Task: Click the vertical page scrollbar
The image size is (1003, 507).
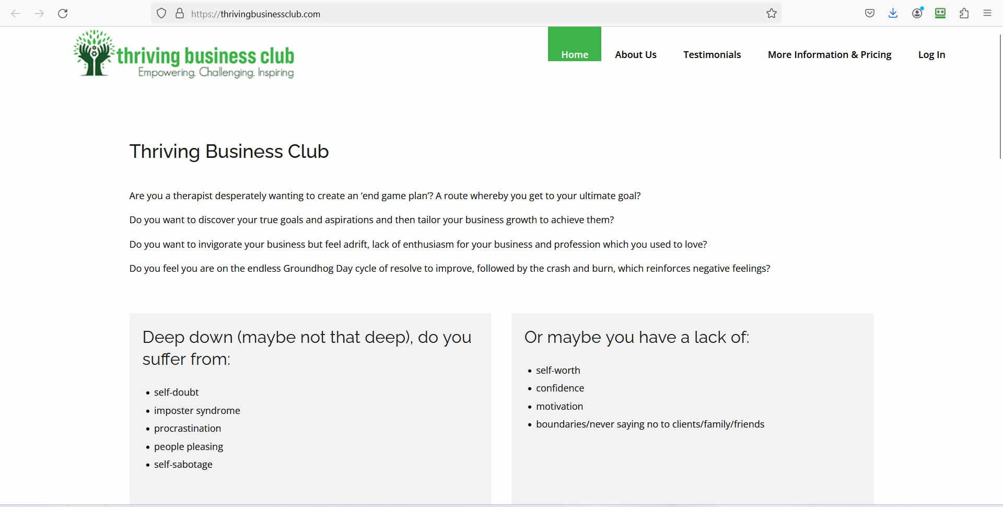Action: [x=1000, y=97]
